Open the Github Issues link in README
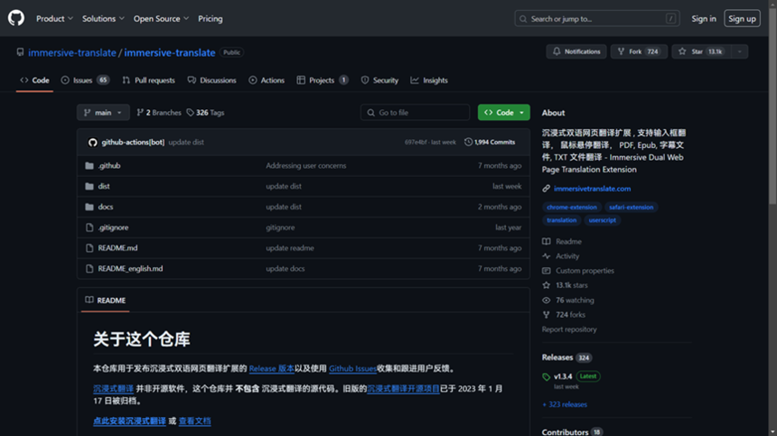 click(352, 368)
